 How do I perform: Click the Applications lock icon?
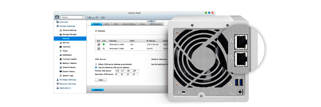[x=58, y=88]
